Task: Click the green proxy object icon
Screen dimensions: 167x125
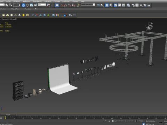Action: coord(48,15)
